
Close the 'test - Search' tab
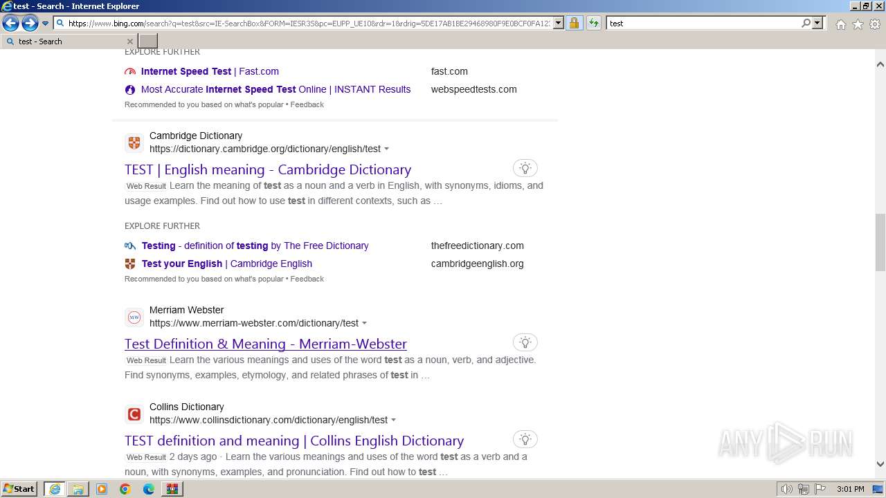[129, 41]
